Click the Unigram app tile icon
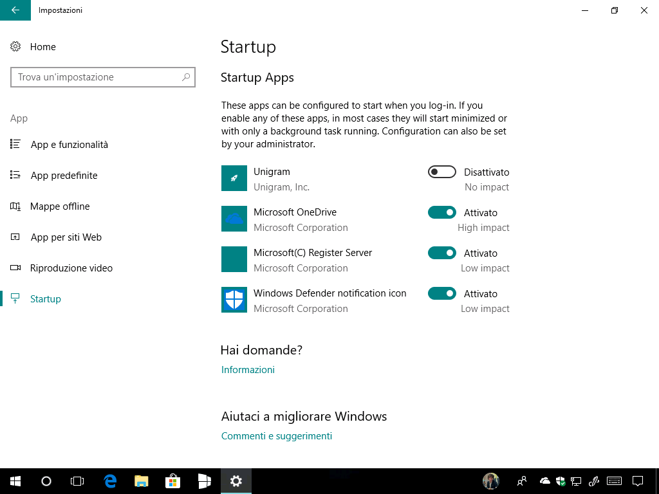The image size is (659, 494). (234, 178)
